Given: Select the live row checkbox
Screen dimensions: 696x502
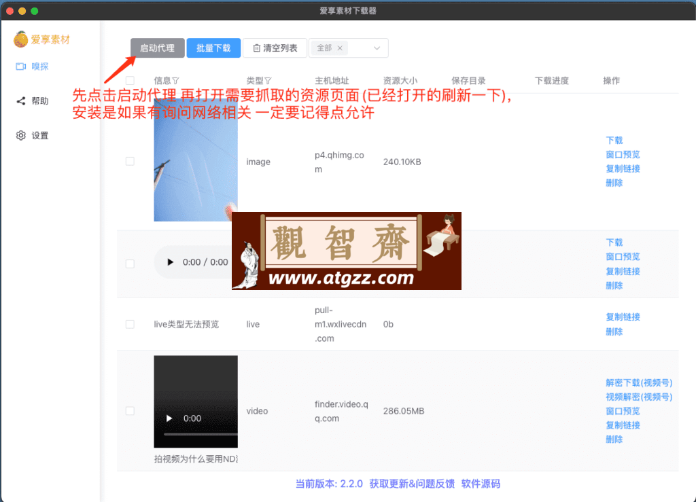Looking at the screenshot, I should [x=130, y=324].
